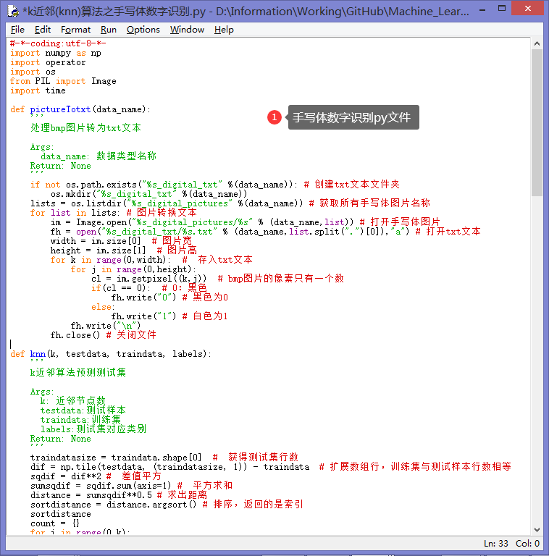Click the 'else:' line
549x556 pixels.
103,307
